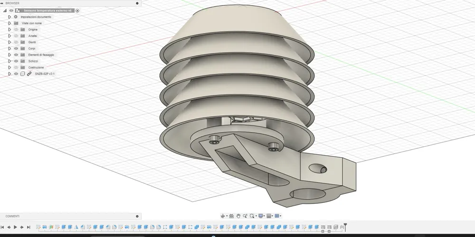Select the Origine label
This screenshot has width=475, height=237.
click(x=33, y=30)
